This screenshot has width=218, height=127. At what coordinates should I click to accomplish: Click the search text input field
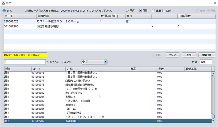25,62
